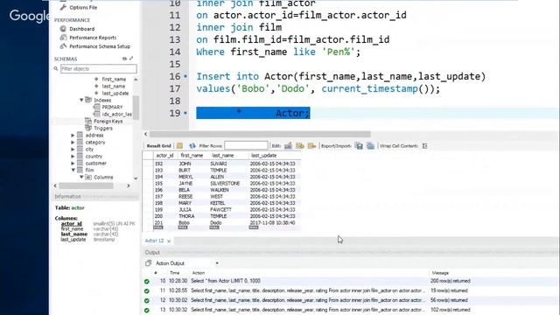The width and height of the screenshot is (560, 315).
Task: Click schema tree scroll down arrow
Action: pyautogui.click(x=136, y=178)
